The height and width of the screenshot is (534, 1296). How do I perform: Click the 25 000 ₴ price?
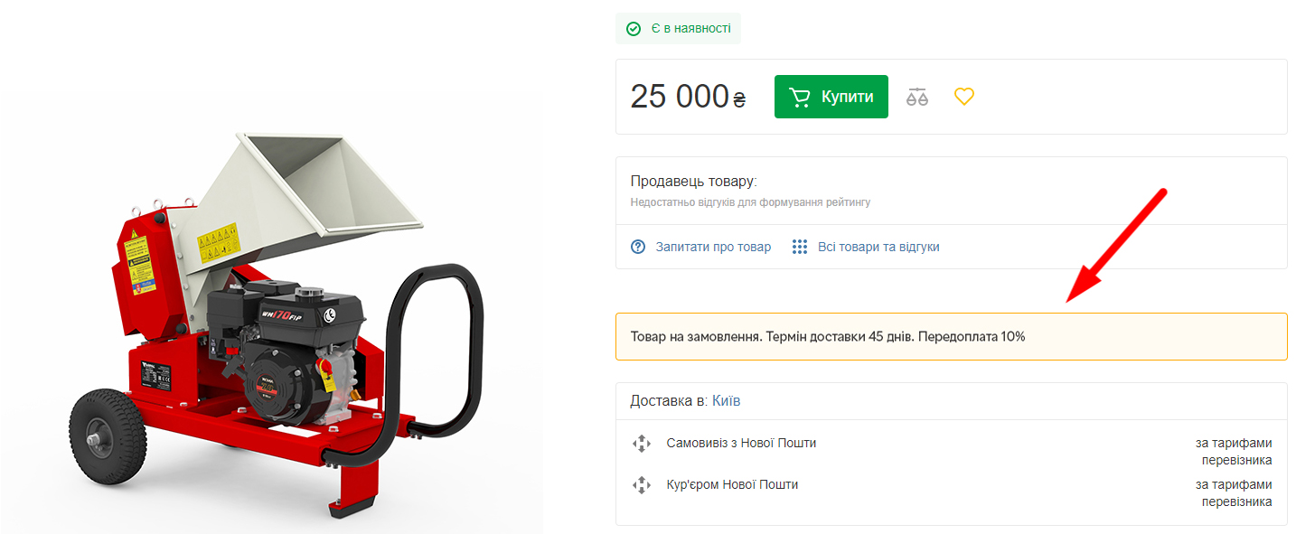click(688, 96)
